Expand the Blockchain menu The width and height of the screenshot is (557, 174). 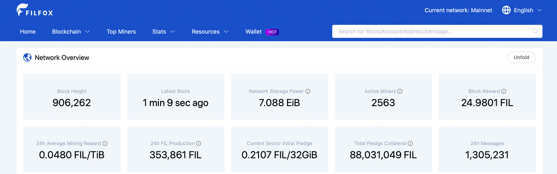click(71, 31)
